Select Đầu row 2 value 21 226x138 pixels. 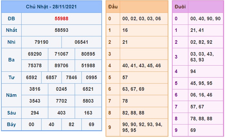(125, 42)
